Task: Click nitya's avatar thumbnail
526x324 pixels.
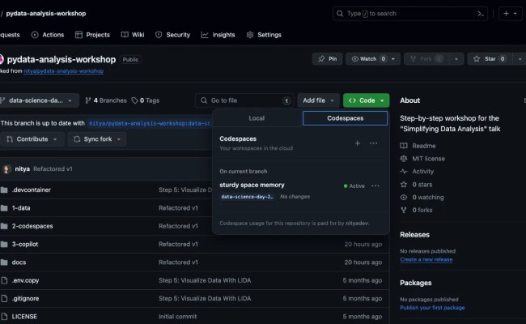Action: pyautogui.click(x=6, y=168)
